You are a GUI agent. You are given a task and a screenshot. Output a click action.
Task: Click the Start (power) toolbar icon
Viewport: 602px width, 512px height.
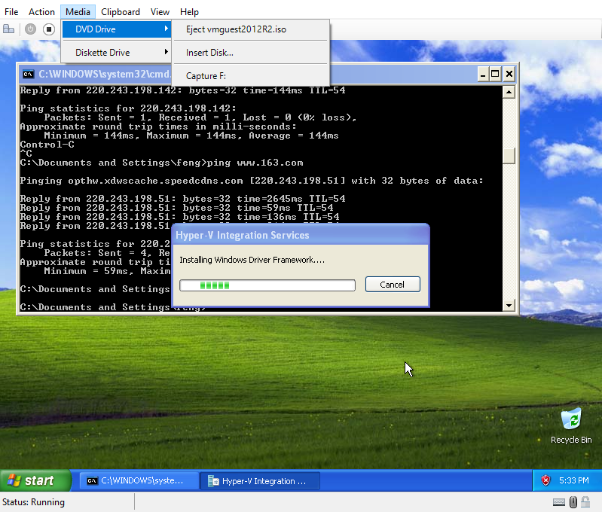pos(30,29)
